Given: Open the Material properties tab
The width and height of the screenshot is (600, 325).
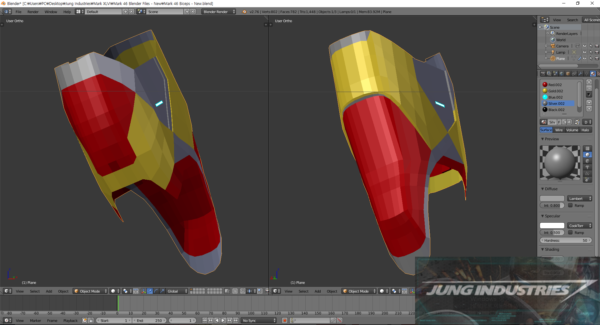Looking at the screenshot, I should (x=593, y=74).
